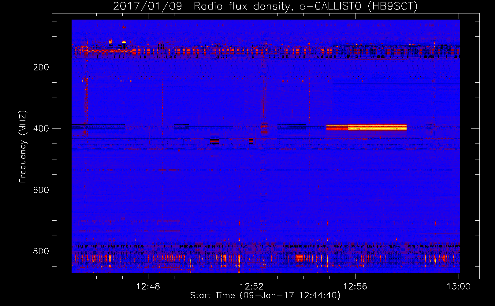Click the 13:00 time tick label
Screen dimensions: 495x306
tap(459, 287)
